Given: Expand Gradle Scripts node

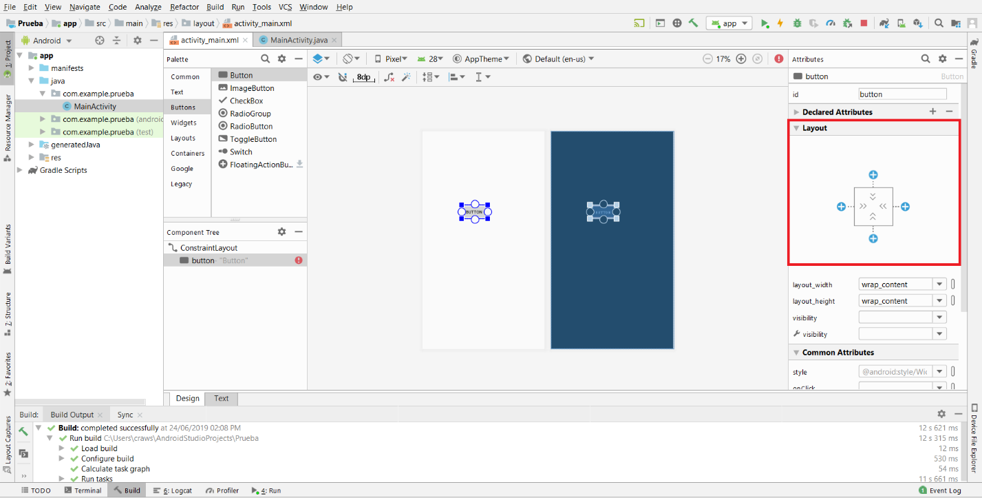Looking at the screenshot, I should pos(19,170).
